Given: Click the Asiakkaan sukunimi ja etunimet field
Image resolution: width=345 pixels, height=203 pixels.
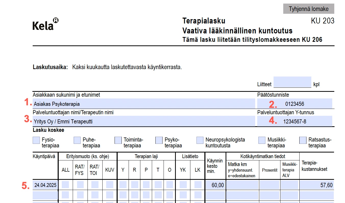Looking at the screenshot, I should point(144,104).
